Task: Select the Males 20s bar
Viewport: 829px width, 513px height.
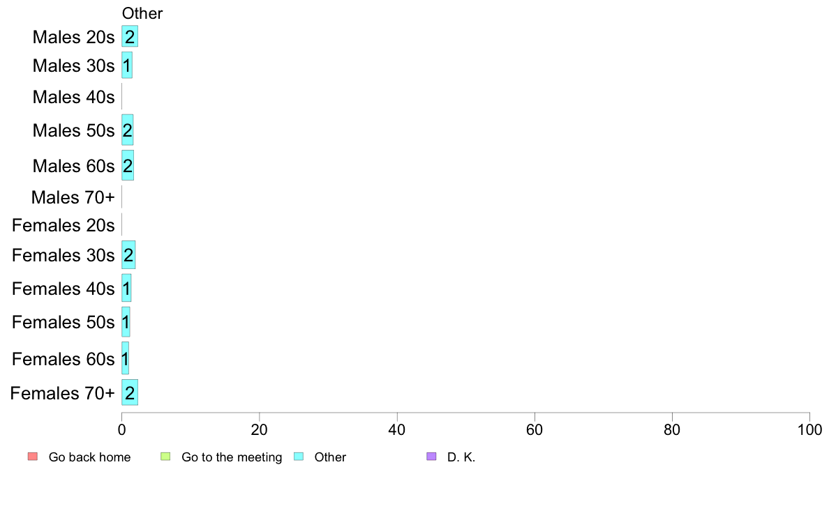Action: [x=130, y=36]
